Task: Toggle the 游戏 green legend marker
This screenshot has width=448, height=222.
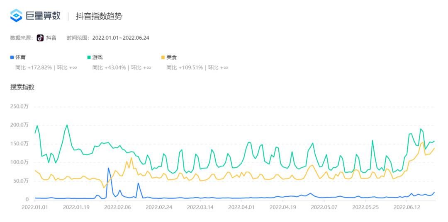Action: tap(89, 57)
